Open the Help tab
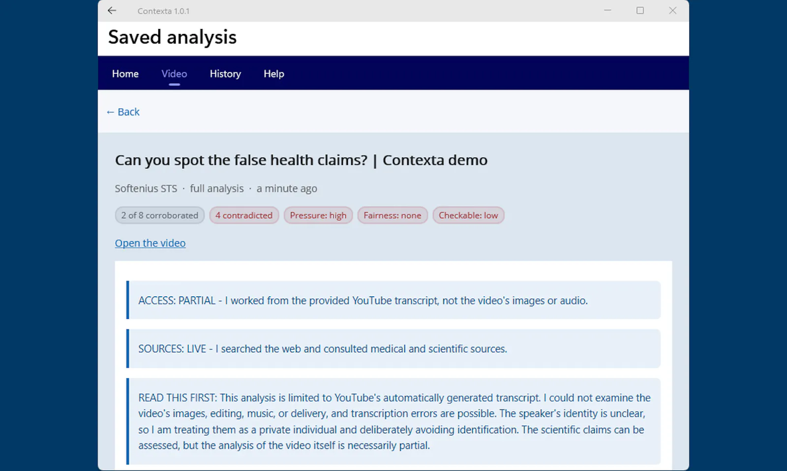 pyautogui.click(x=274, y=74)
